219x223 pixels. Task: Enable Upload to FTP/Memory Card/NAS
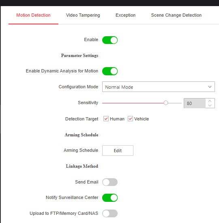pos(110,214)
